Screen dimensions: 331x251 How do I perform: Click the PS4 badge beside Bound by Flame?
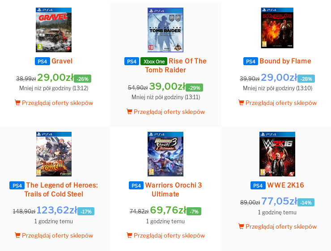[250, 61]
